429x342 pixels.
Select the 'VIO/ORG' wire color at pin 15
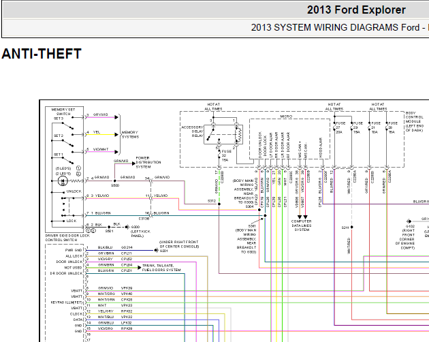point(106,328)
